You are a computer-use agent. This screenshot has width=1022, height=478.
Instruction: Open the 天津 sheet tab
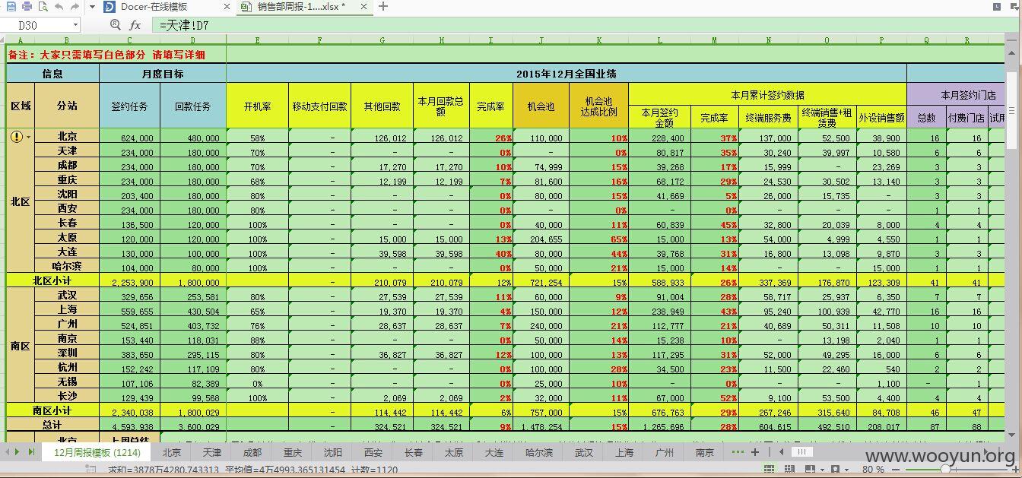click(x=212, y=452)
